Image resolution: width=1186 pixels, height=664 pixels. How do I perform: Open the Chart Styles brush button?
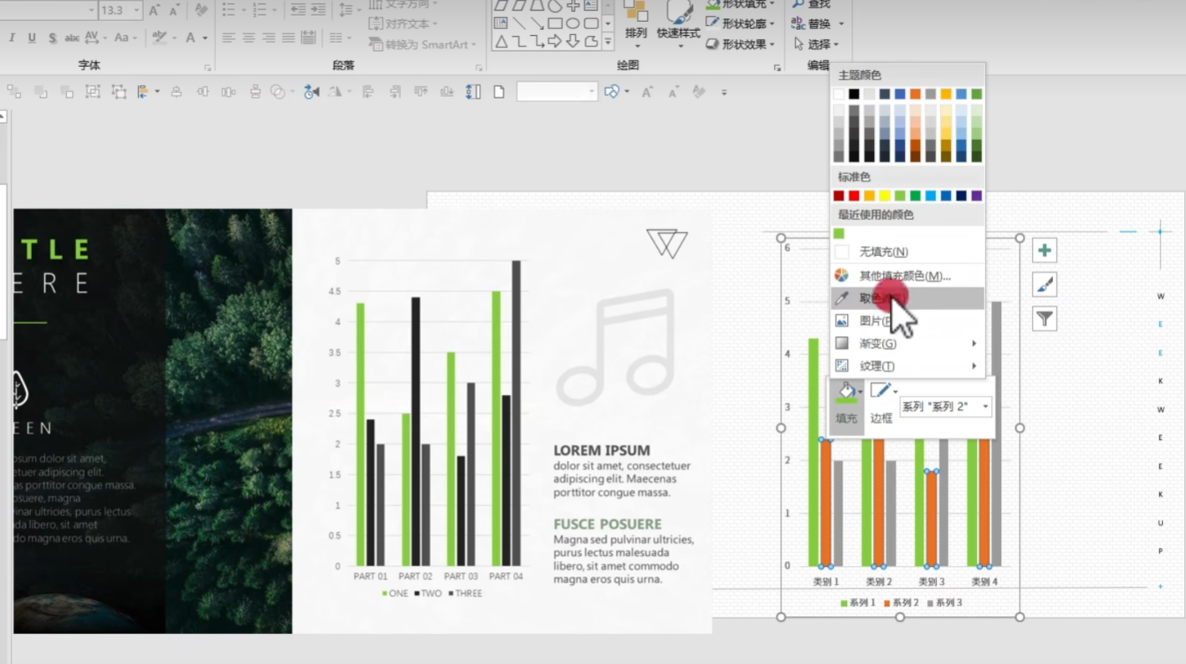(1045, 284)
